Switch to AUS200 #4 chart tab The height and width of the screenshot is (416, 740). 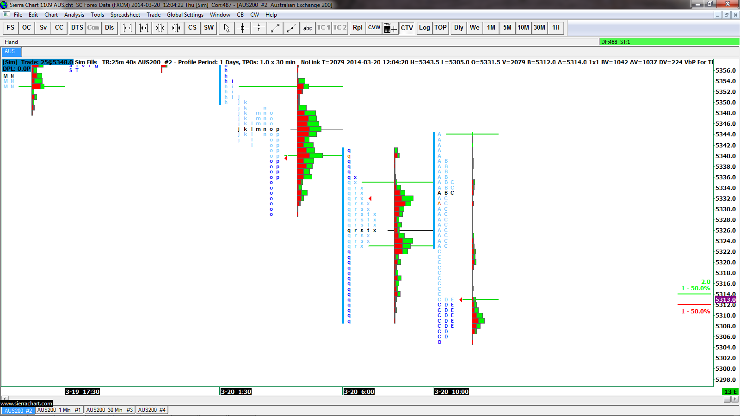152,410
